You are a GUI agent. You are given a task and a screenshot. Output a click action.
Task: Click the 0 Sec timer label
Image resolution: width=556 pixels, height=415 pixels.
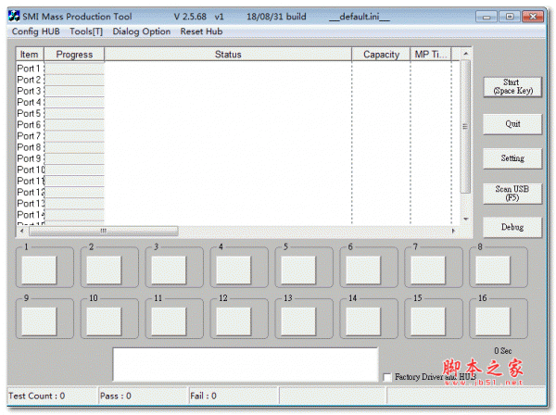point(503,351)
